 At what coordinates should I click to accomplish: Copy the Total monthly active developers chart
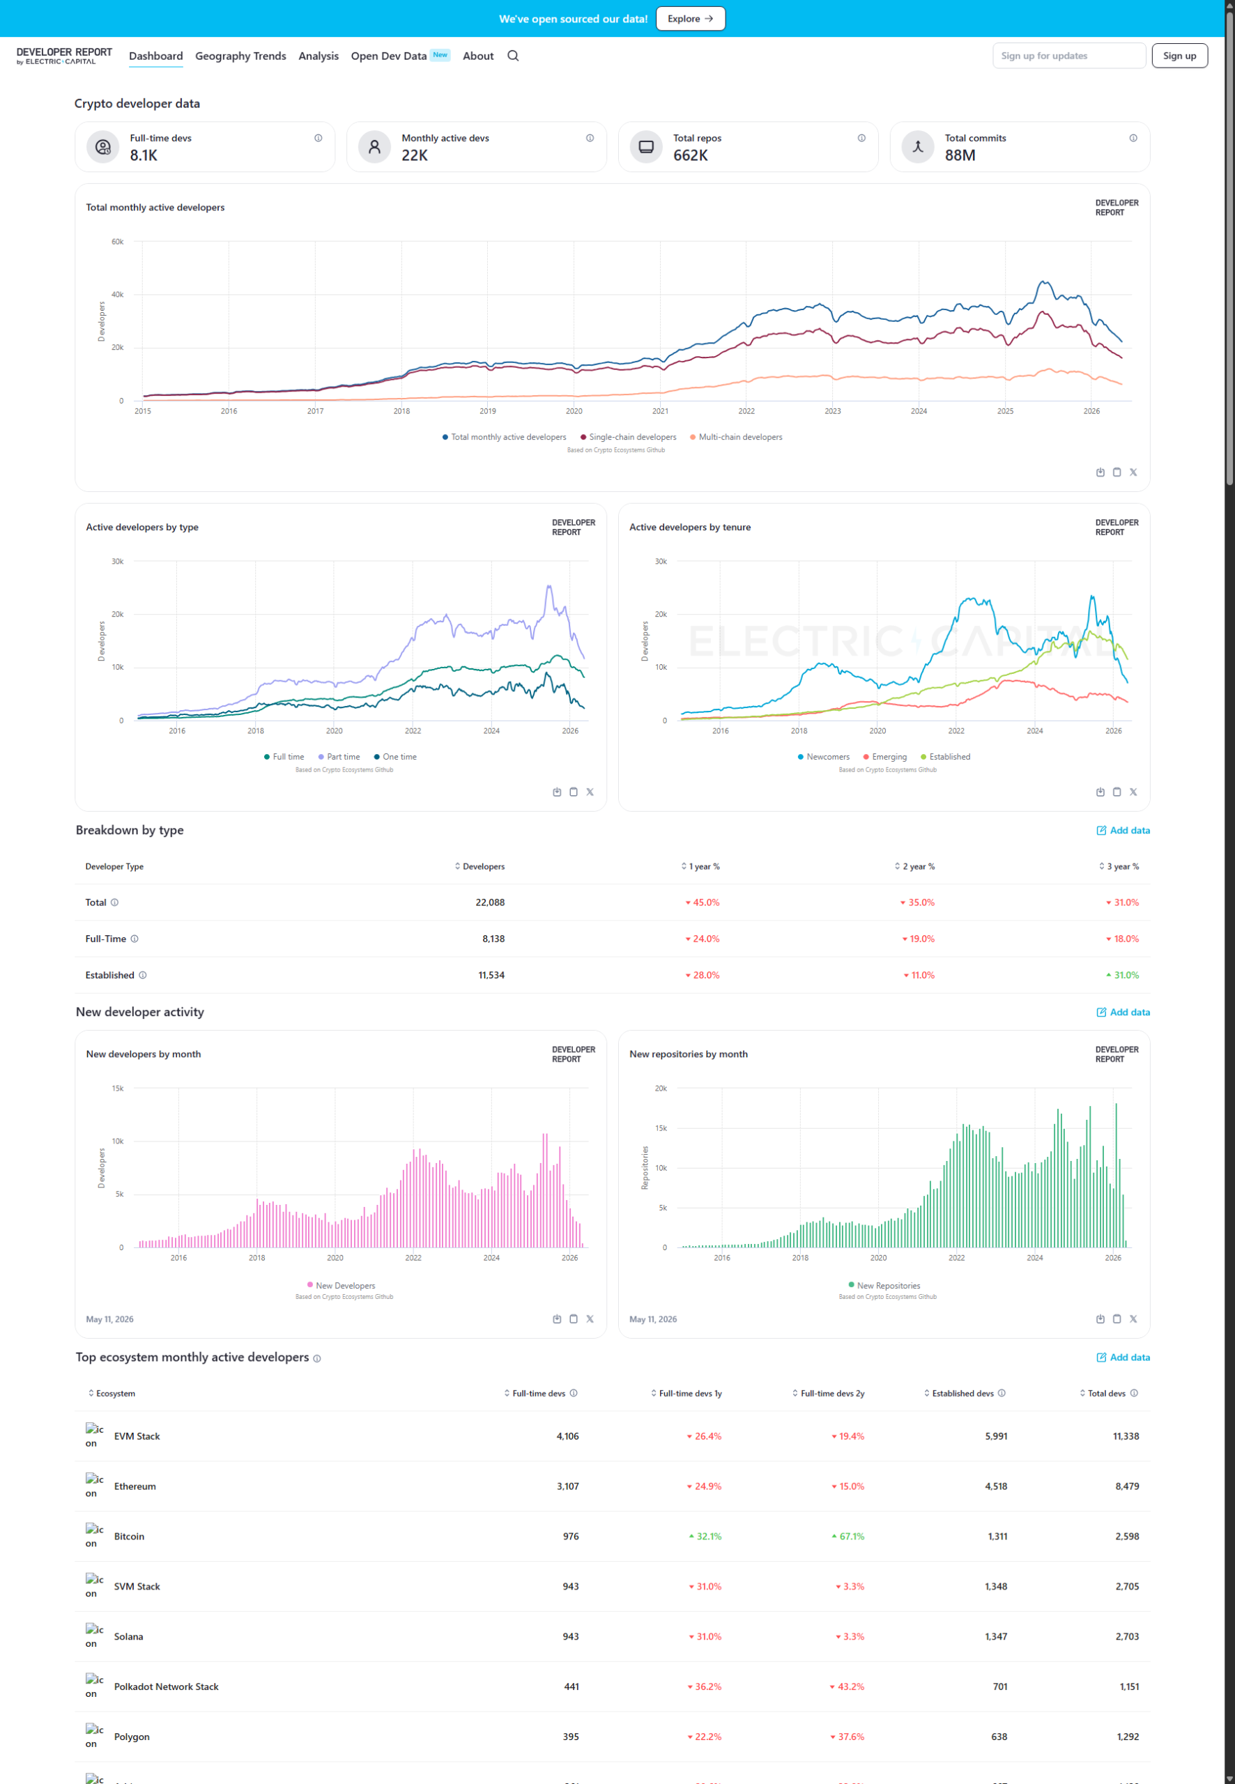(1117, 472)
